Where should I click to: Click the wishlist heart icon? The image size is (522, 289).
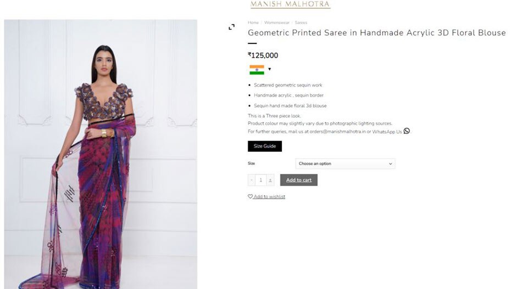(250, 196)
